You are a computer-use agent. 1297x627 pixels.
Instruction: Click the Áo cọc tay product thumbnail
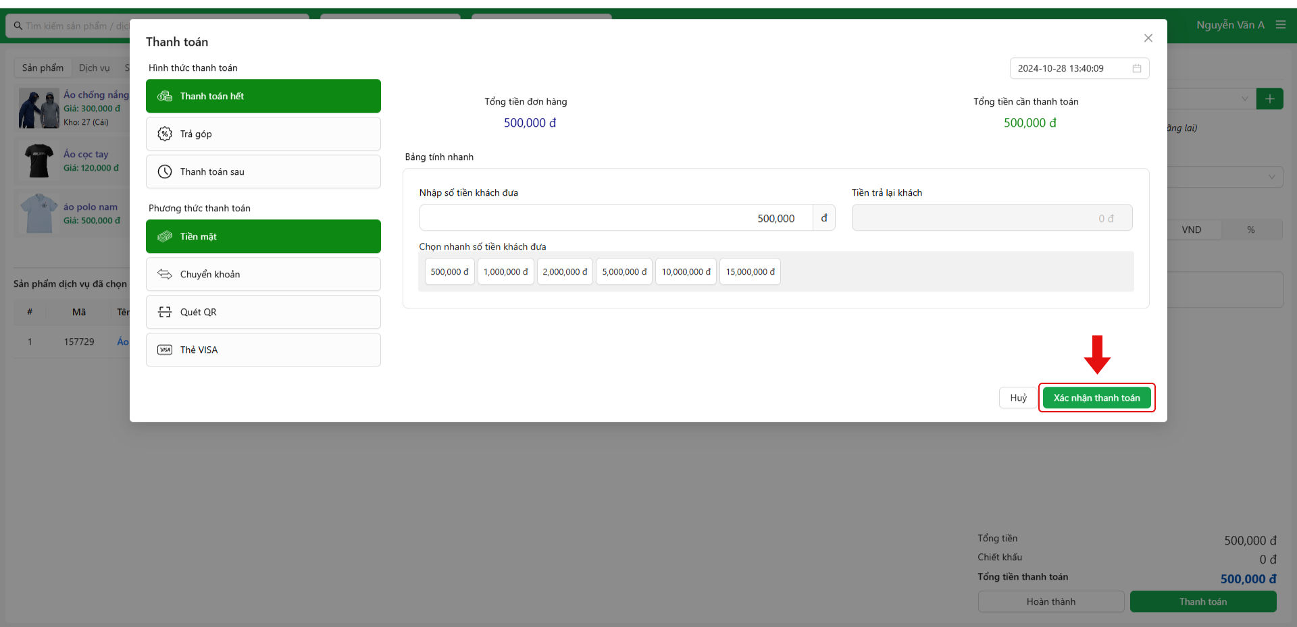point(39,161)
